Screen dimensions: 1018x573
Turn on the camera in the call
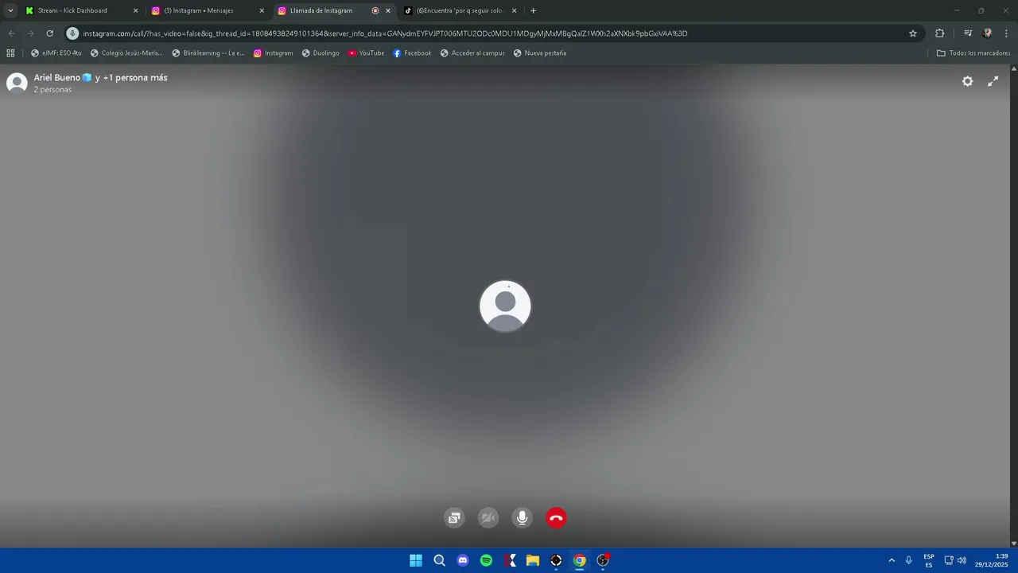488,518
